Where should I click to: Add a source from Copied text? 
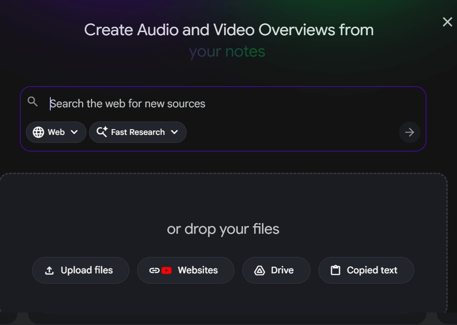[366, 270]
